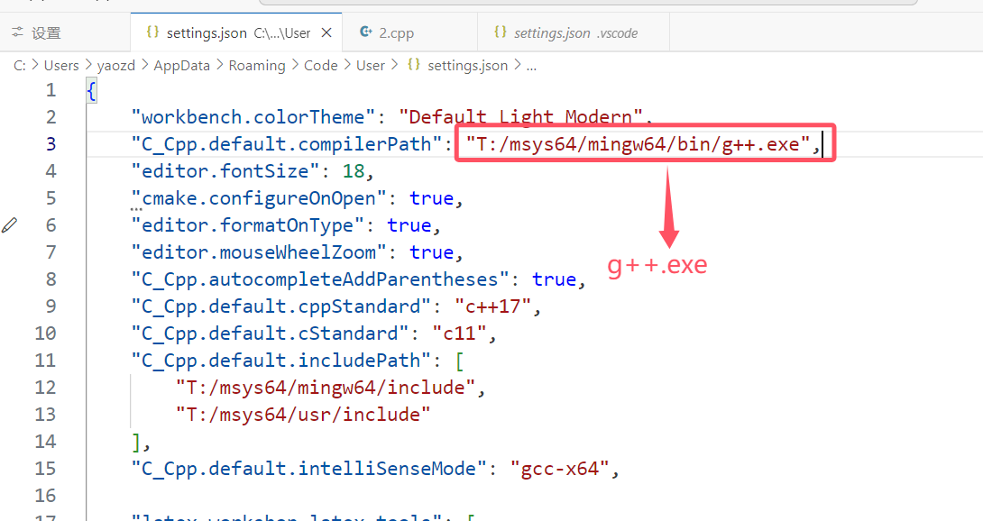Click the opening bracket on line 11
The width and height of the screenshot is (983, 521).
460,361
